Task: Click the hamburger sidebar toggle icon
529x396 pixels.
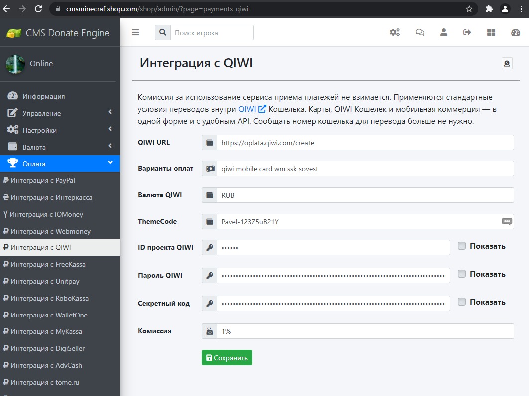Action: click(x=135, y=32)
